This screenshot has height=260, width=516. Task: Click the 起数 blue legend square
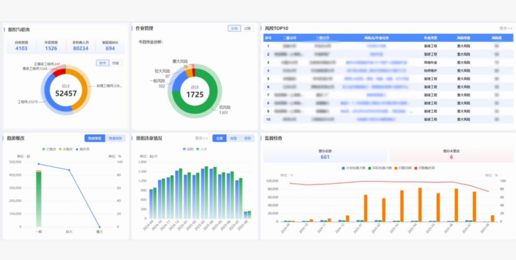click(184, 149)
